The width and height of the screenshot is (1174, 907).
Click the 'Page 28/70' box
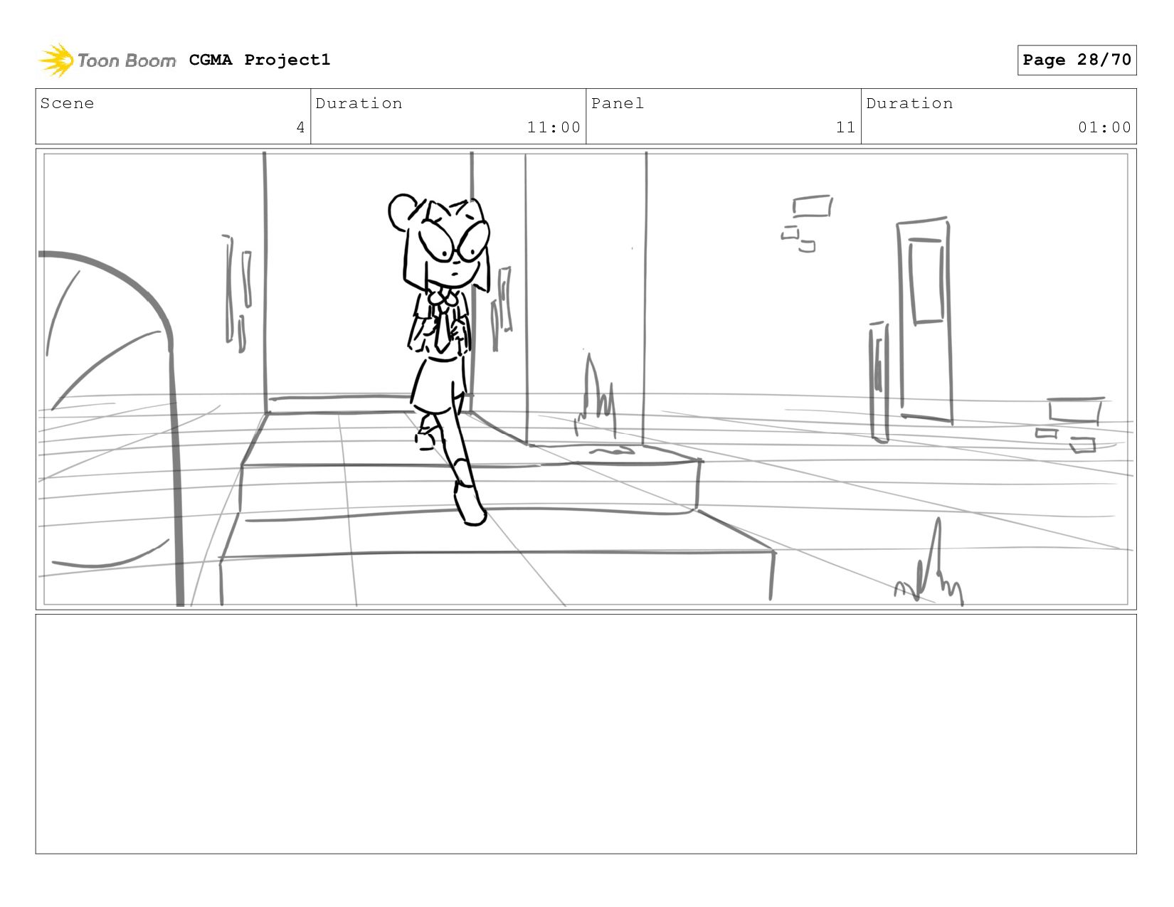tap(1077, 60)
